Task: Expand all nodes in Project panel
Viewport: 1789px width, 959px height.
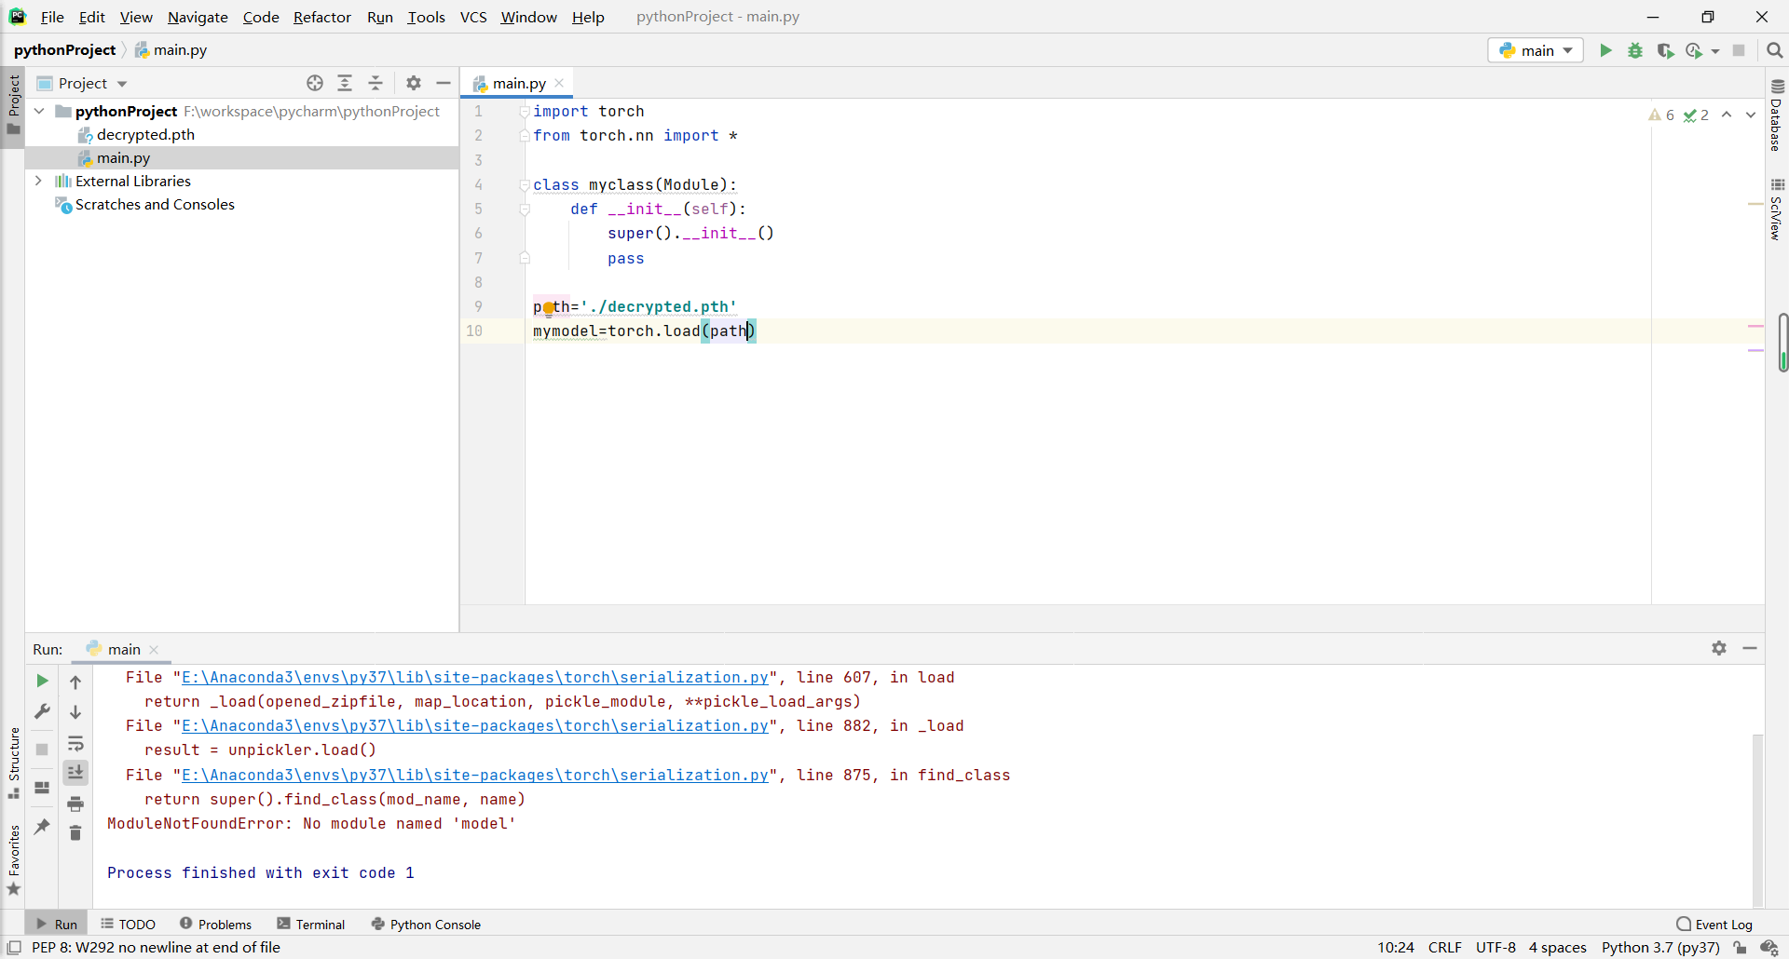Action: coord(345,83)
